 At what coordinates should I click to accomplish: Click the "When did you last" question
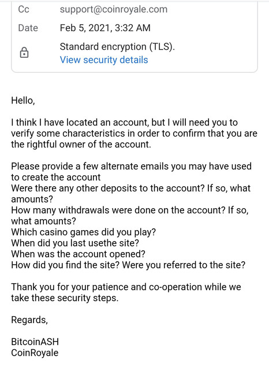click(75, 243)
